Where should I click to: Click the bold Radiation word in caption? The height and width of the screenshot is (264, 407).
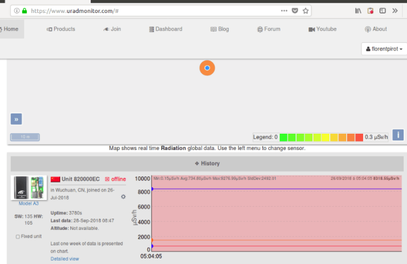click(x=173, y=148)
